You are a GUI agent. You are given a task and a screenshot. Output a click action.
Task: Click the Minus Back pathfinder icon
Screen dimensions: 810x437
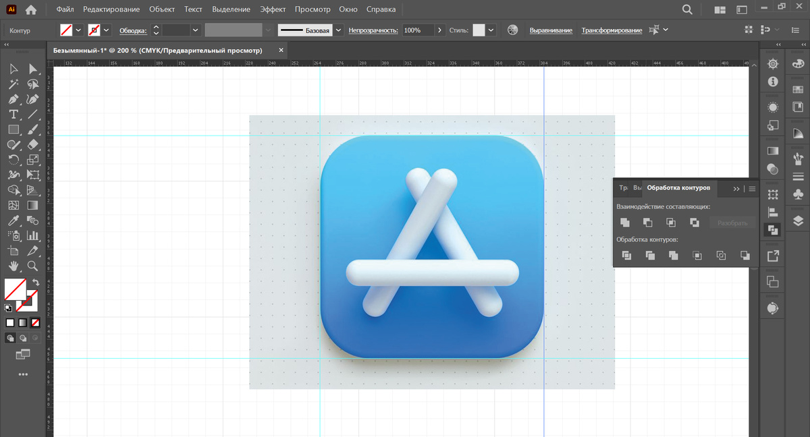(745, 256)
